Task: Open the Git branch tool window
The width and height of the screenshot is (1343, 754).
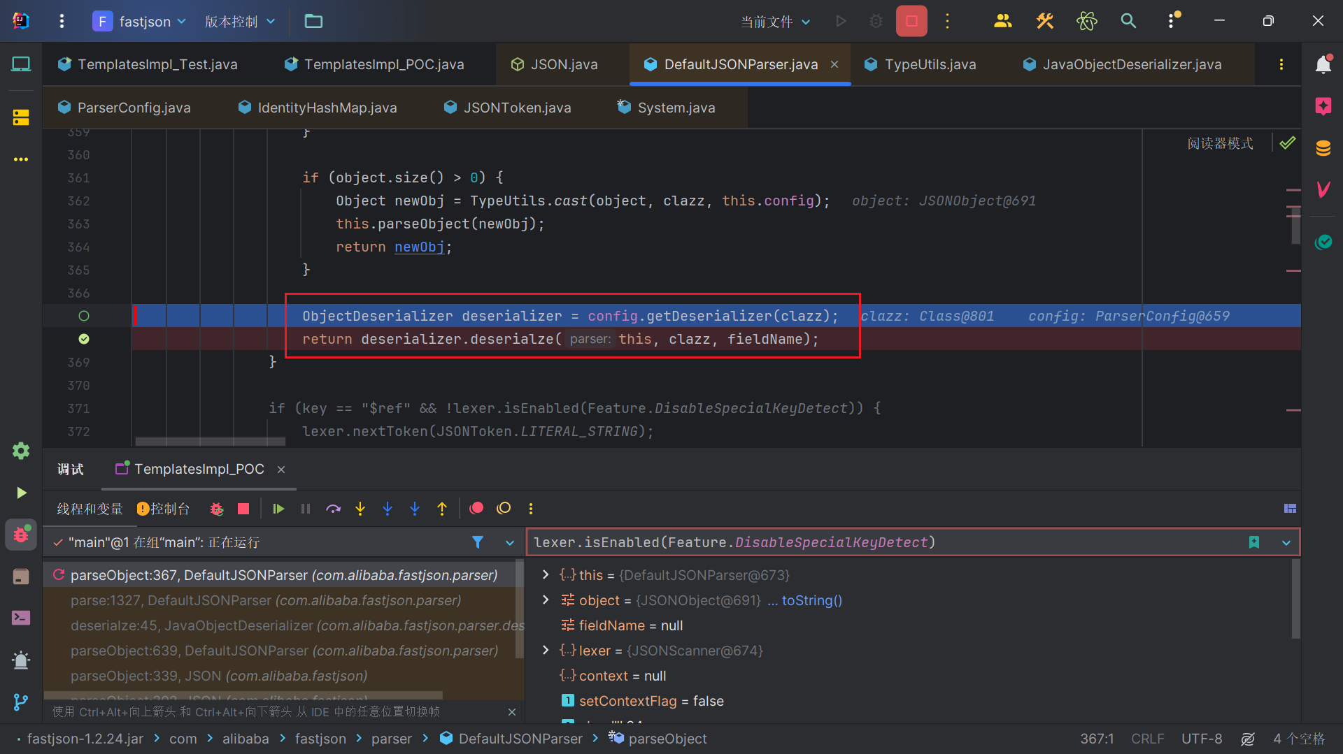Action: [21, 702]
